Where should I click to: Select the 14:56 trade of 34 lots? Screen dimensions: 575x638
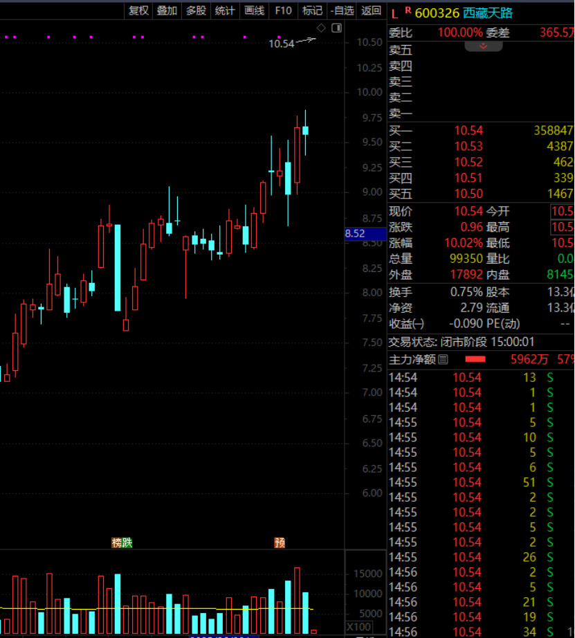coord(481,632)
